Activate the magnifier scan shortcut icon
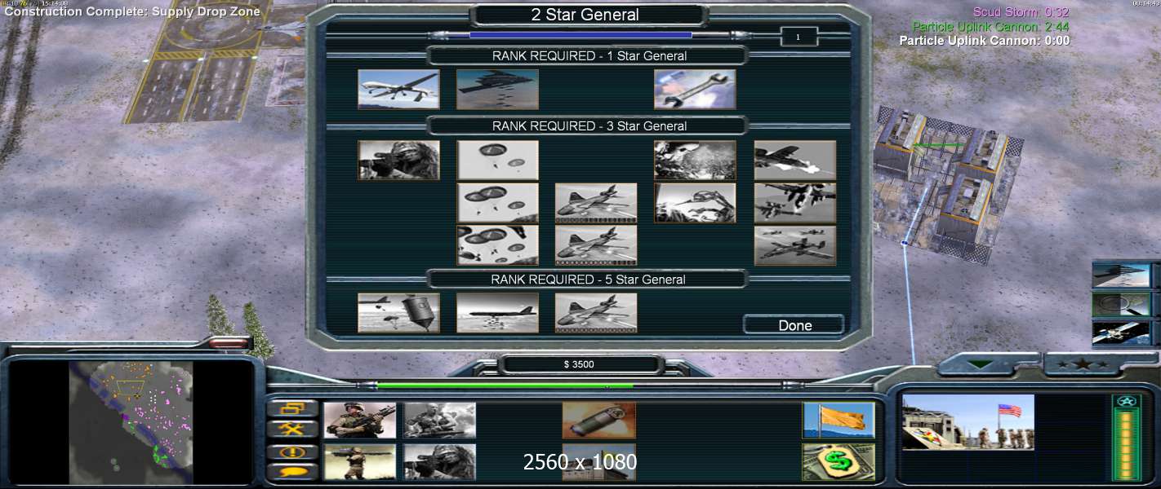1161x489 pixels. pyautogui.click(x=1121, y=305)
